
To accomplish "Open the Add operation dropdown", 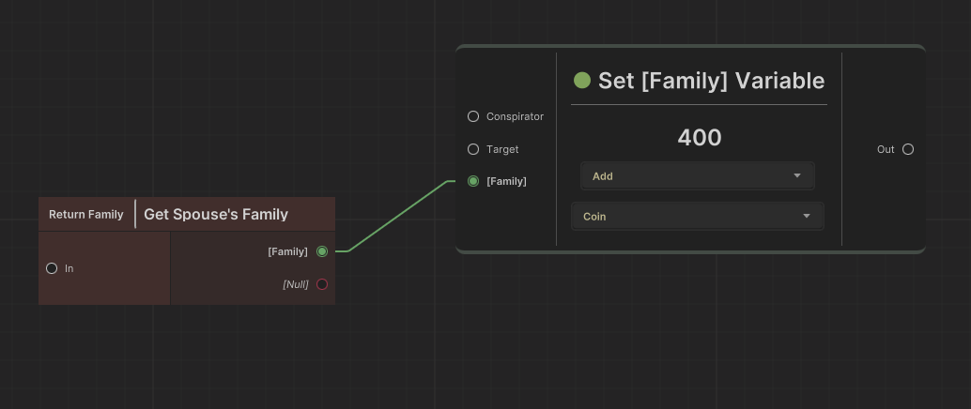I will pyautogui.click(x=697, y=176).
